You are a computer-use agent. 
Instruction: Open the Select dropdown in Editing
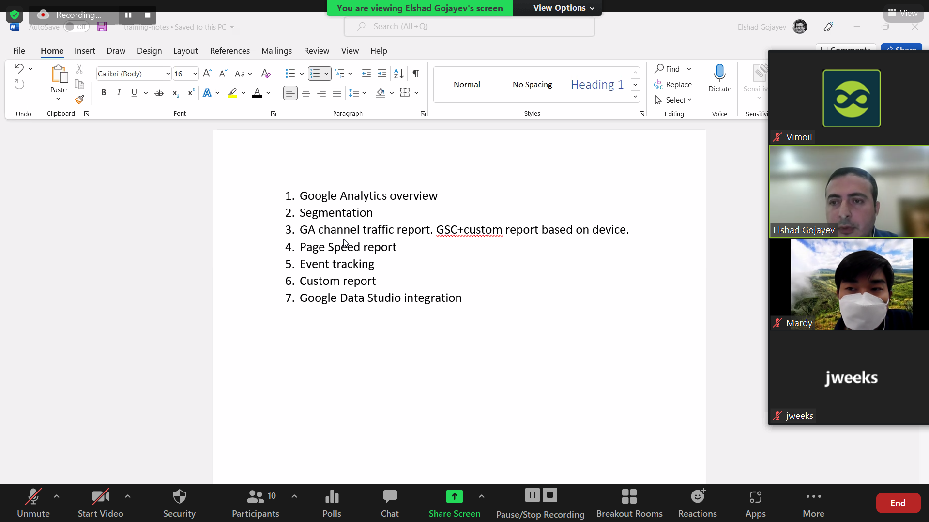(673, 100)
